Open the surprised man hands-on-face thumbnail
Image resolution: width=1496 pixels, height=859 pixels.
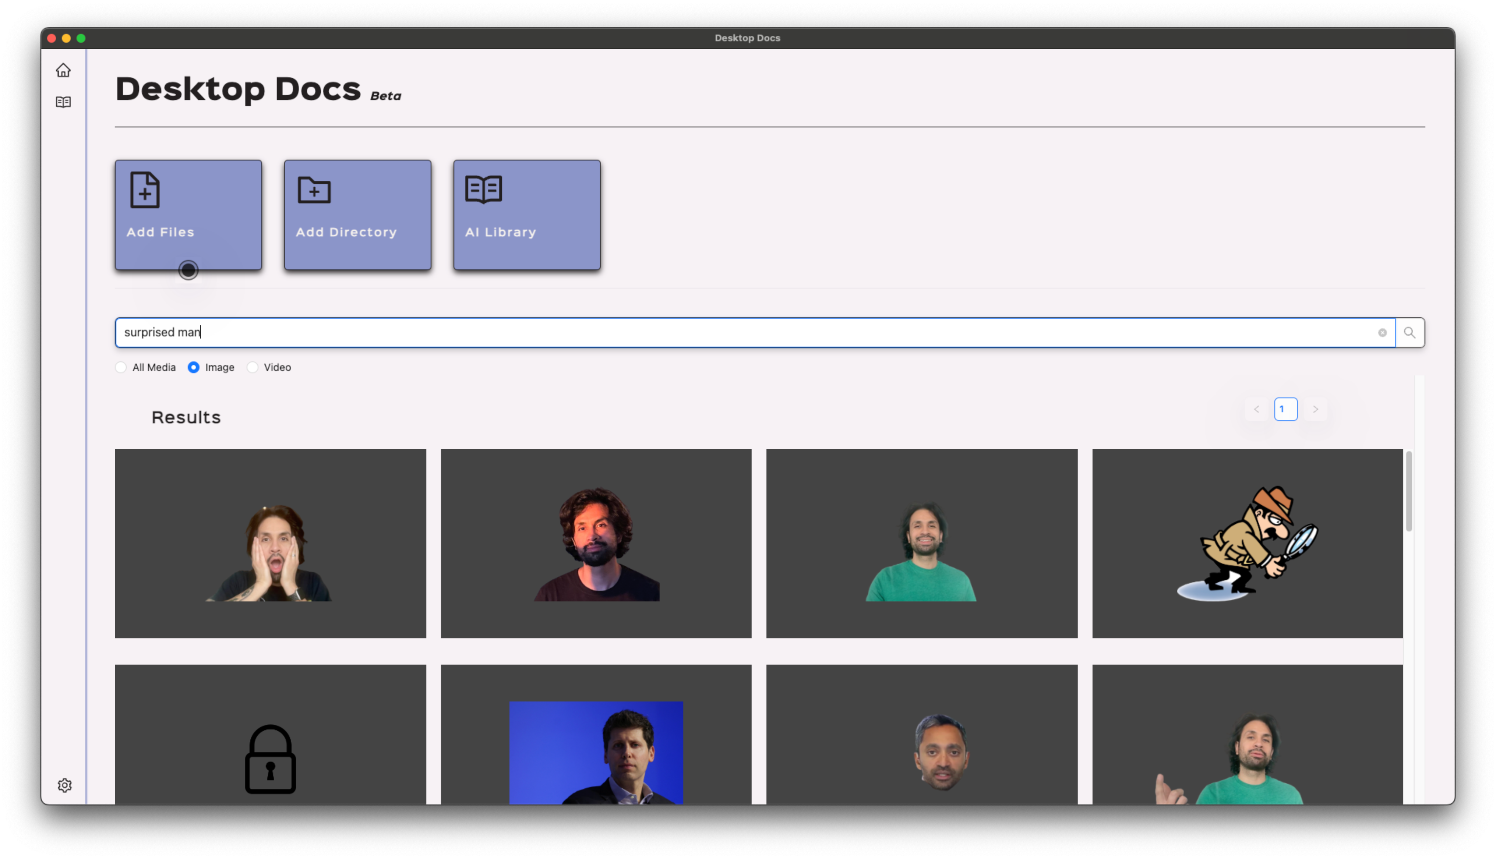(x=270, y=543)
